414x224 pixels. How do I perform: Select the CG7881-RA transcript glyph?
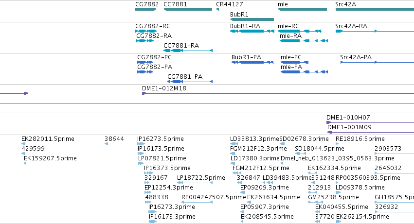(x=188, y=51)
